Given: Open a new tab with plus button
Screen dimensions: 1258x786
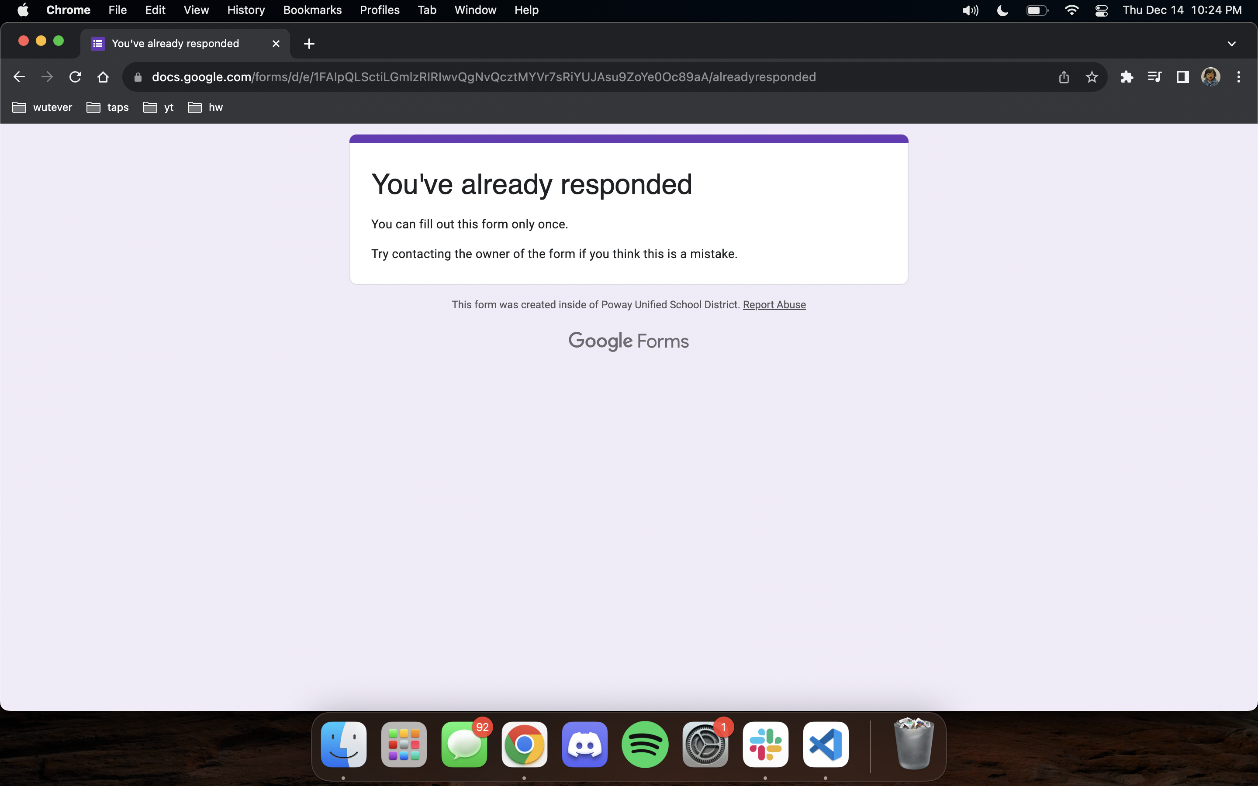Looking at the screenshot, I should click(309, 44).
